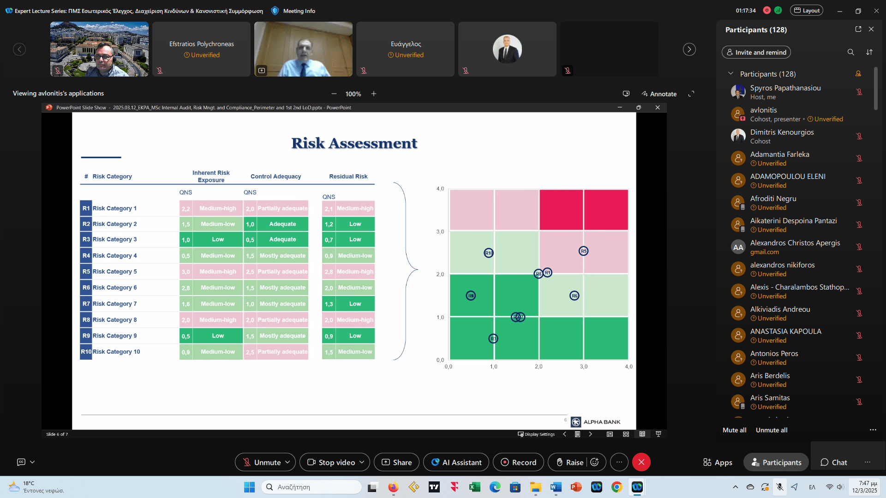Click the Invite and remind button
886x498 pixels.
click(x=756, y=52)
